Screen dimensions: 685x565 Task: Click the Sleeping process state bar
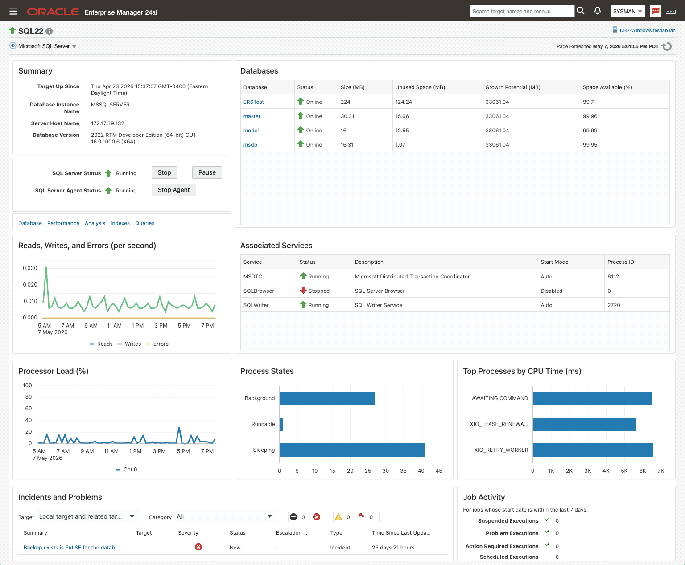click(352, 450)
